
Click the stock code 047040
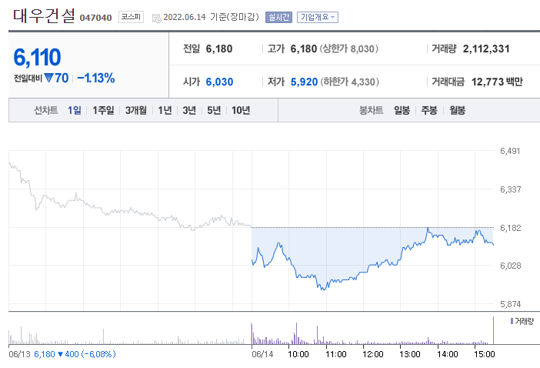point(95,18)
